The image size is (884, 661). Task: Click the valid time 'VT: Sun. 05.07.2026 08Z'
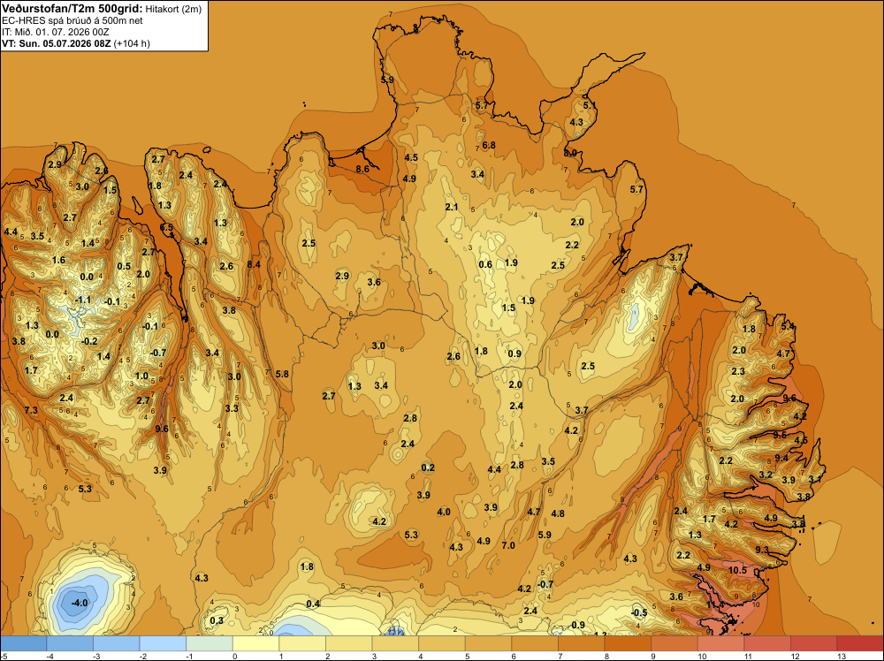point(57,43)
